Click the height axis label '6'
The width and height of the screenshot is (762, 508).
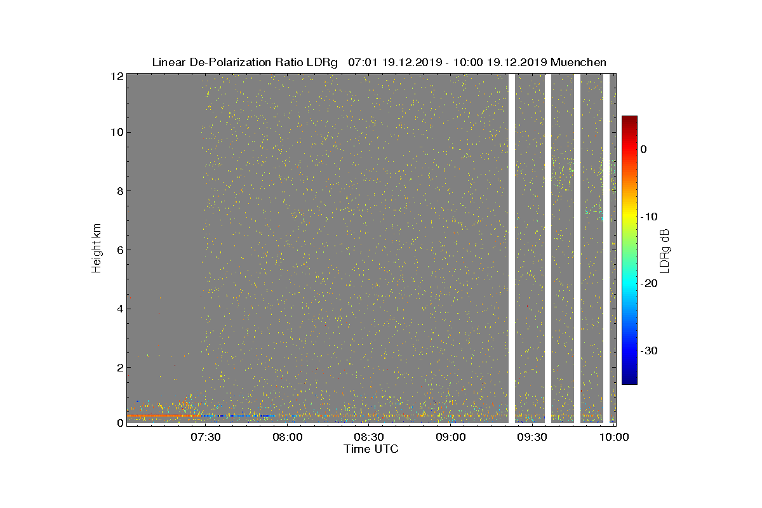[119, 250]
